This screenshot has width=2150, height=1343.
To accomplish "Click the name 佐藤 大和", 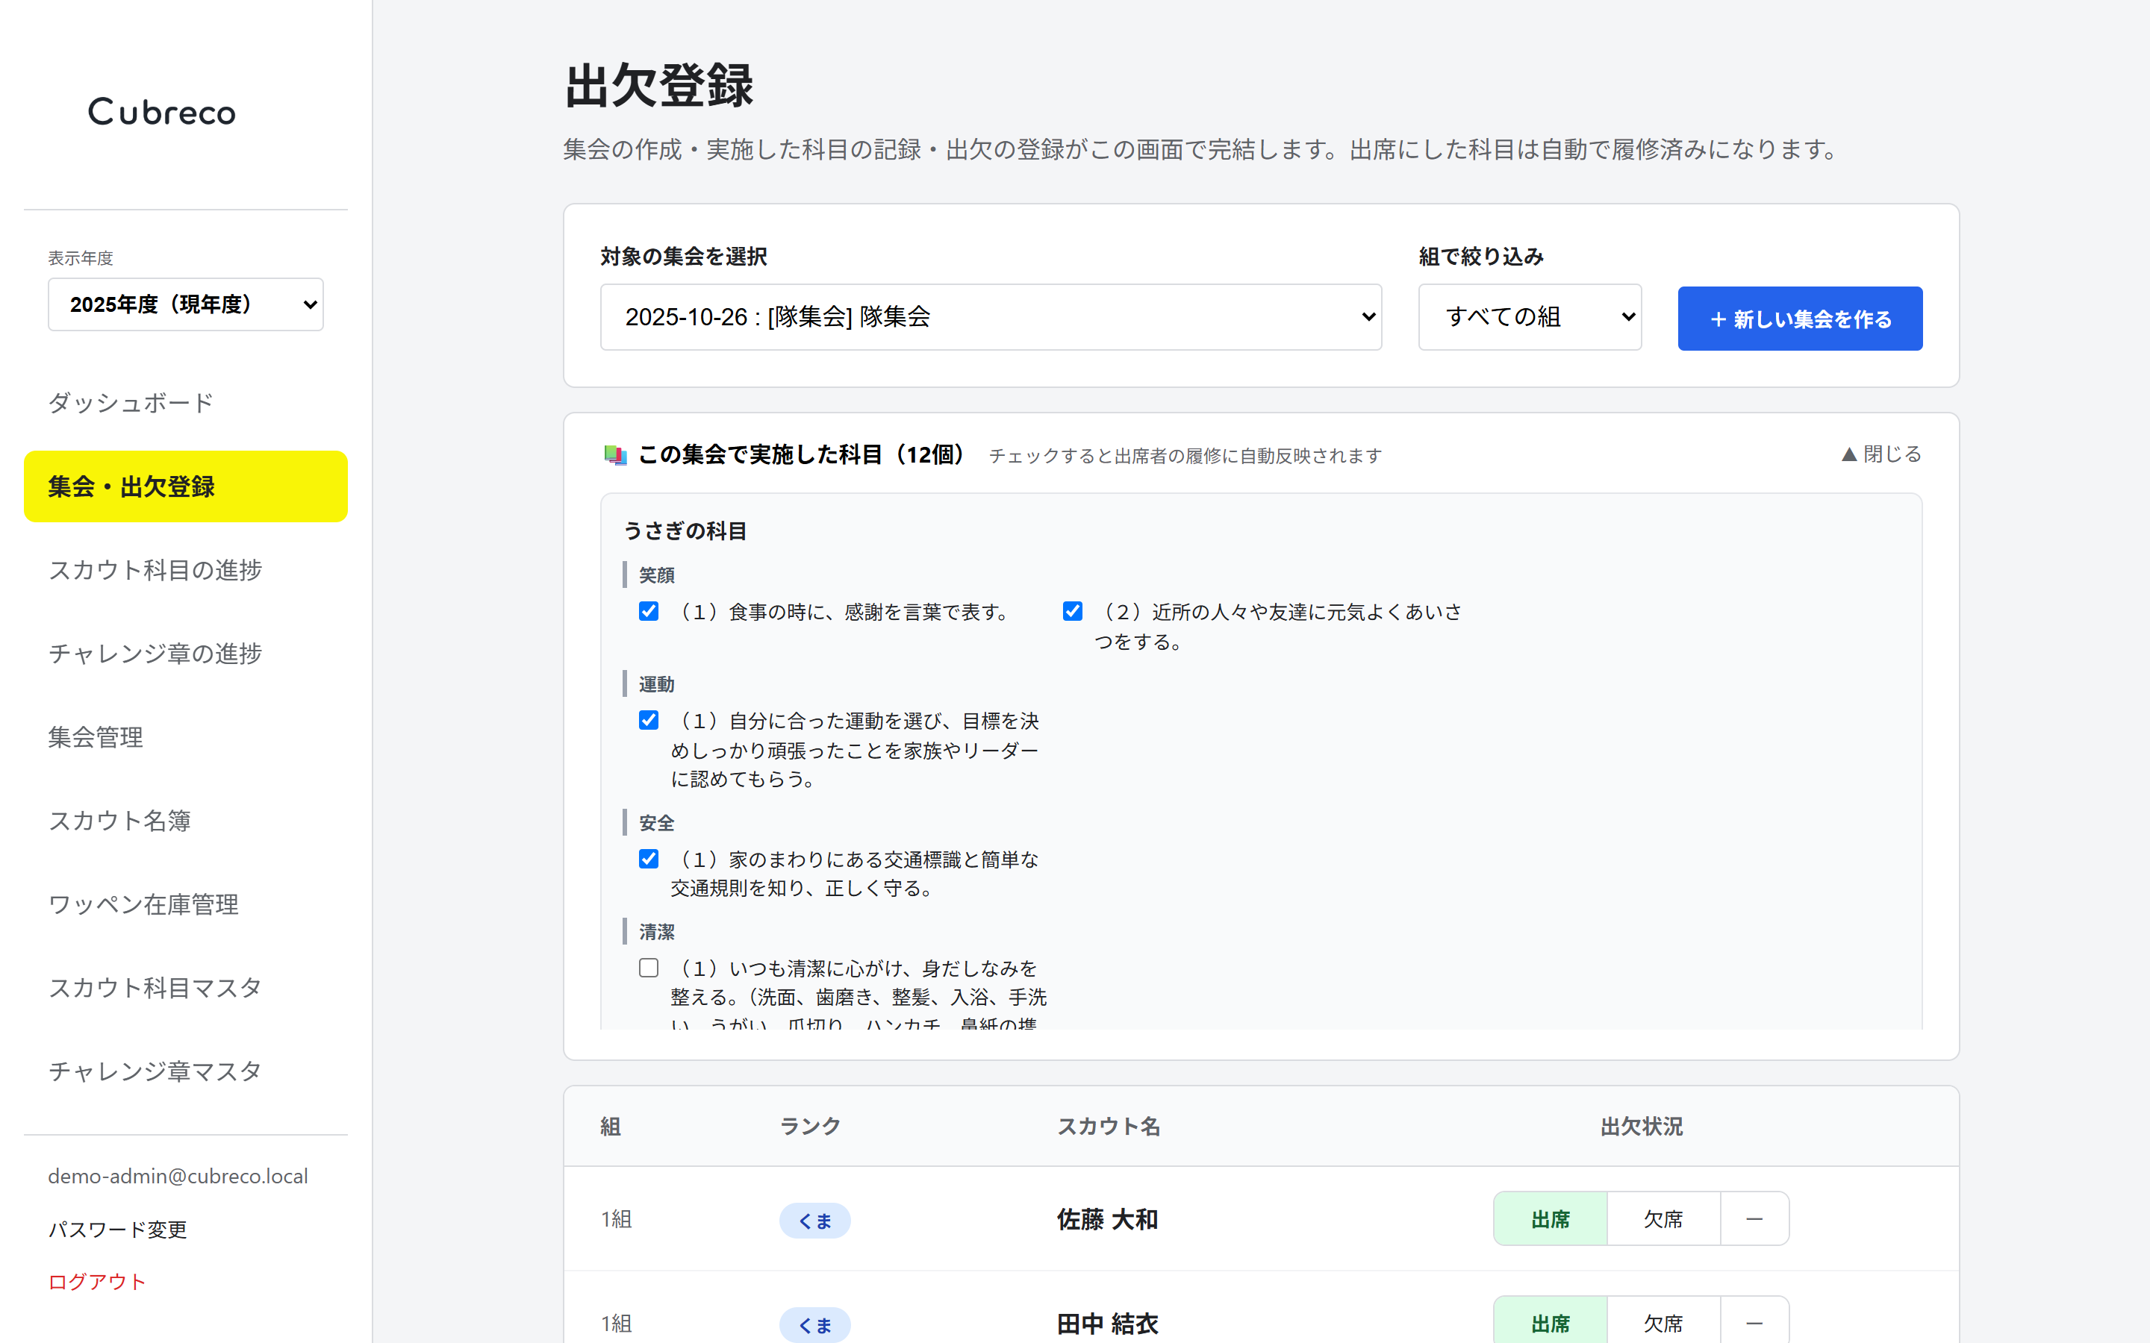I will [1107, 1220].
